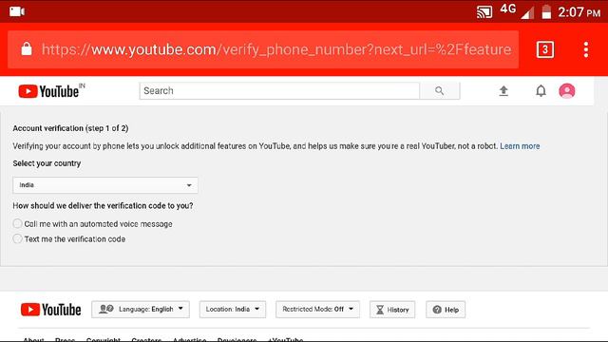Open the browser three-dot menu
The width and height of the screenshot is (608, 342).
click(x=586, y=49)
